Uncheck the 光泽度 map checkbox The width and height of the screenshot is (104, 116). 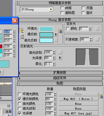pyautogui.click(x=20, y=113)
